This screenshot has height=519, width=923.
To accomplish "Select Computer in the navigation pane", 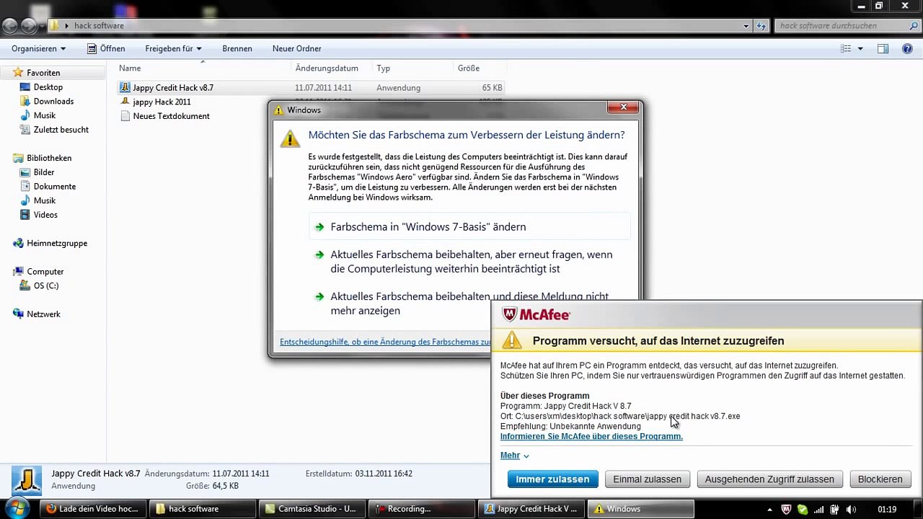I will pos(45,272).
